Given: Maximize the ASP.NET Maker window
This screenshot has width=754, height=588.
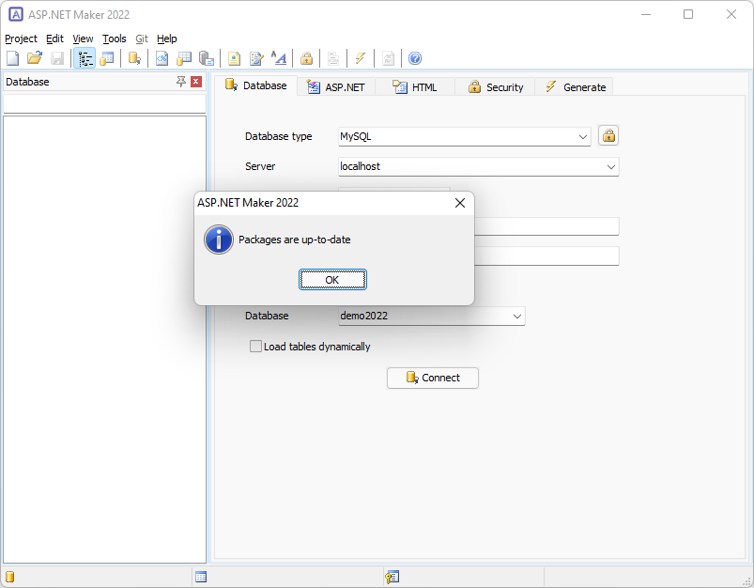Looking at the screenshot, I should point(688,14).
